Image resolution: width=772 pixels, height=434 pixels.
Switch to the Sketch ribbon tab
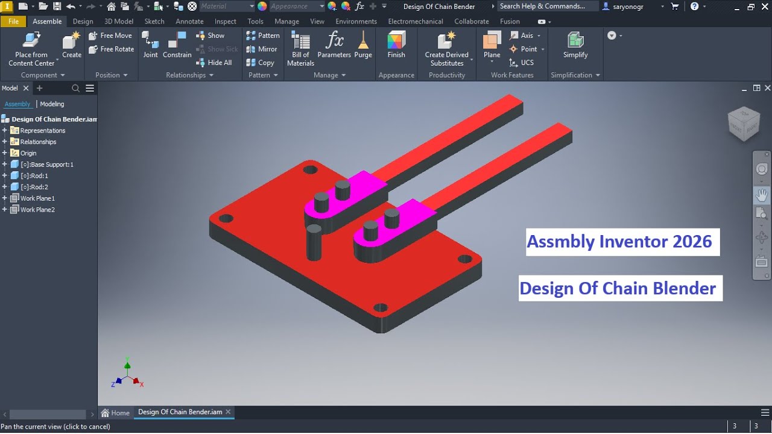[154, 21]
